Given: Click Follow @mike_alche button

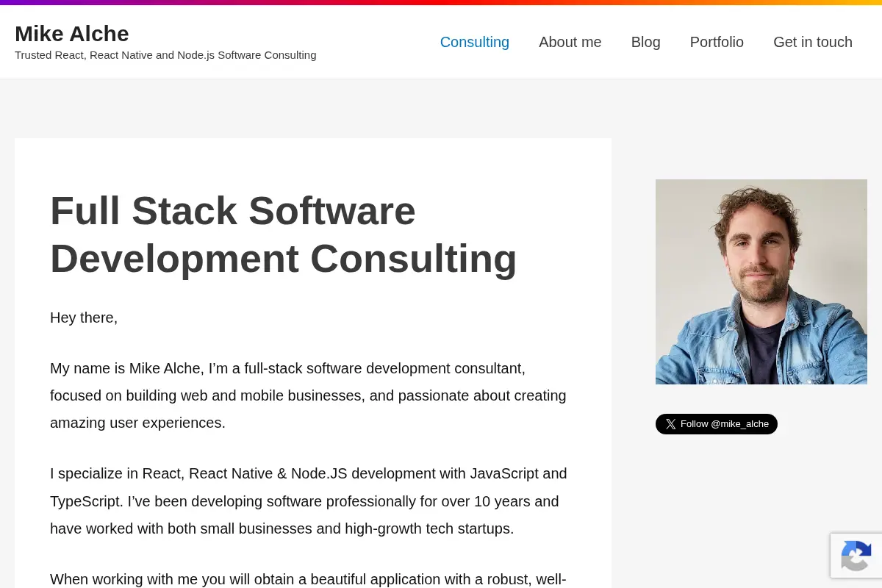Looking at the screenshot, I should [x=717, y=424].
